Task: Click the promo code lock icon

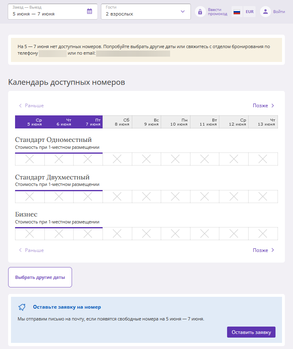Action: [200, 11]
